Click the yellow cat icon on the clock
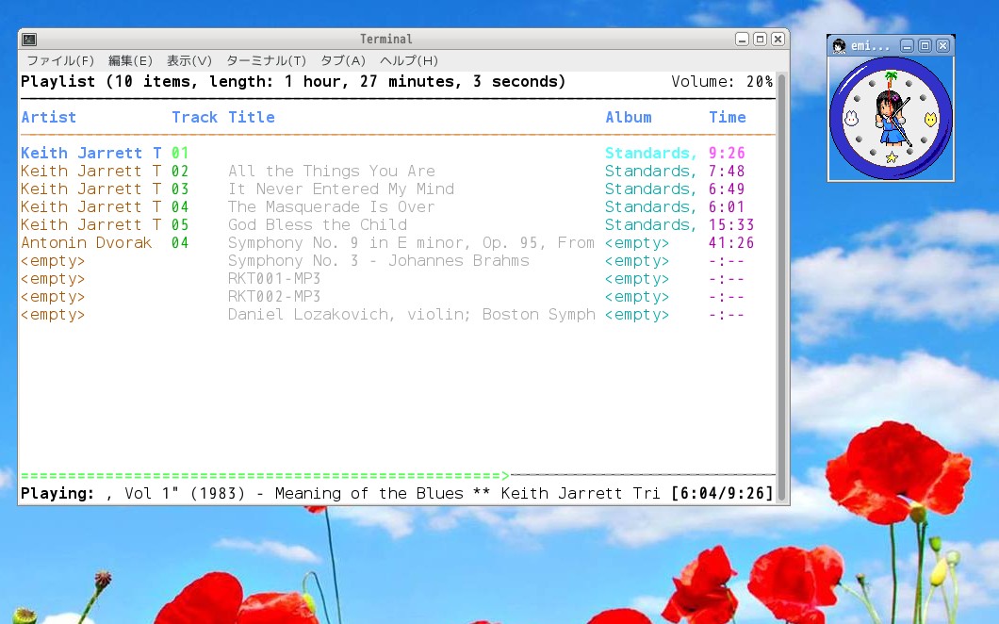The width and height of the screenshot is (999, 624). pyautogui.click(x=931, y=120)
